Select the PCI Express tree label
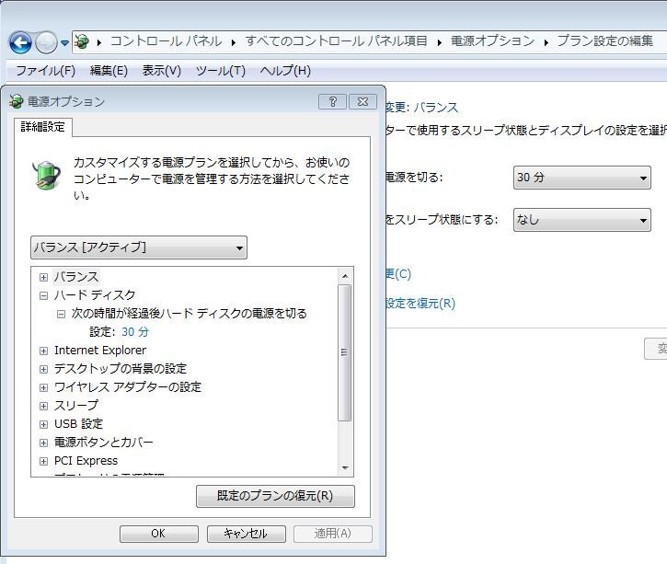 pyautogui.click(x=86, y=461)
